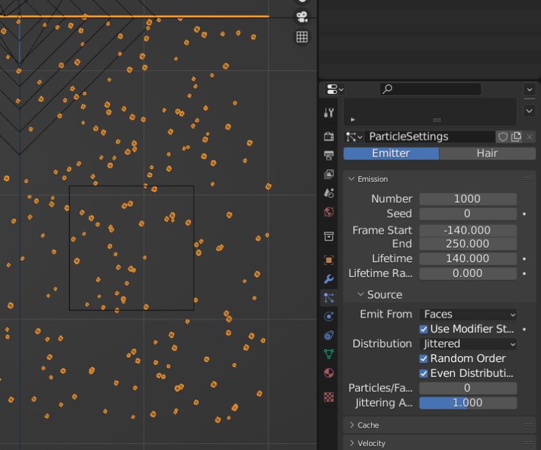Collapse the Source subpanel
The width and height of the screenshot is (541, 450).
point(360,294)
